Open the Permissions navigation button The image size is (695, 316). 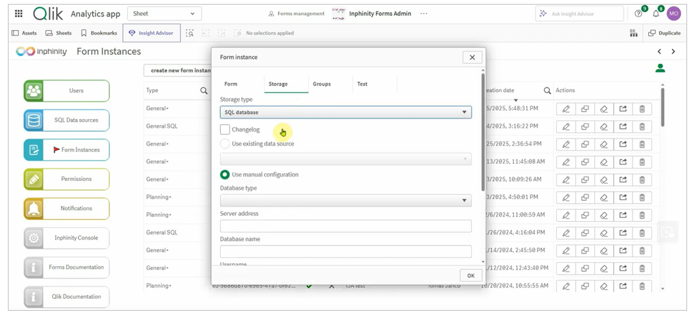67,179
